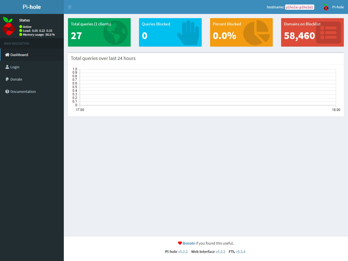Click the Status heading in the sidebar
This screenshot has height=261, width=348.
(25, 20)
